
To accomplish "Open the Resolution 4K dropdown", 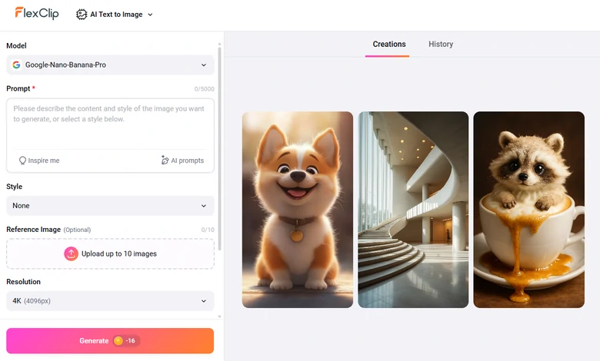I will pyautogui.click(x=110, y=301).
